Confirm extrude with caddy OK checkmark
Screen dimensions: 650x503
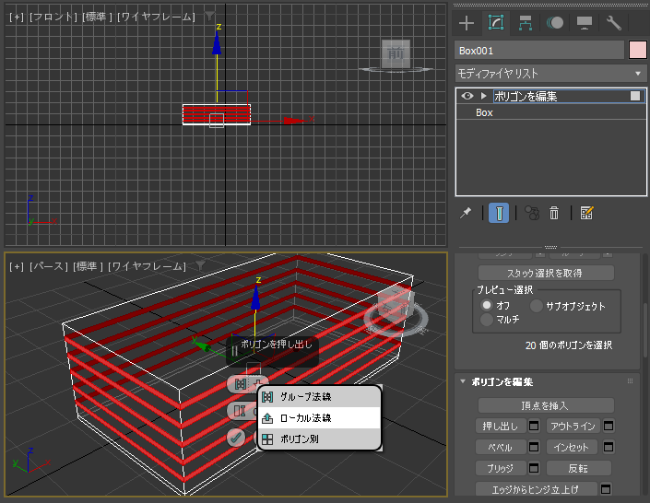point(236,438)
